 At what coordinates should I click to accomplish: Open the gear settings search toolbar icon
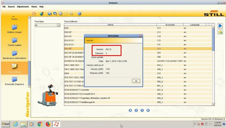pos(61,14)
